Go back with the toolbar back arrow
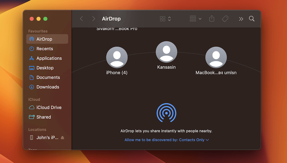This screenshot has width=287, height=163. coord(82,19)
